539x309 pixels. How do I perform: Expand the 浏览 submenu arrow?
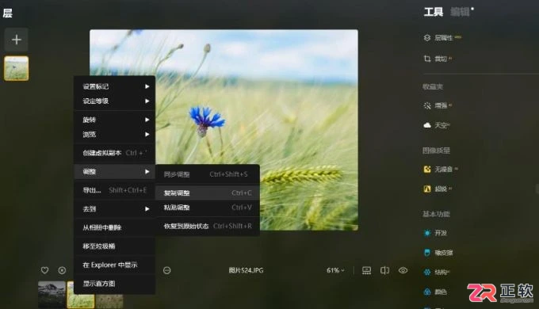[x=147, y=135]
